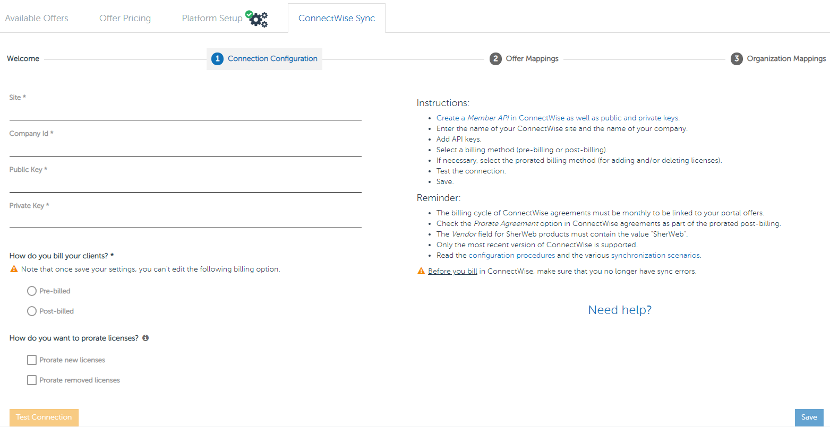The image size is (830, 427).
Task: Click the gears icon beside Platform Setup
Action: click(257, 19)
